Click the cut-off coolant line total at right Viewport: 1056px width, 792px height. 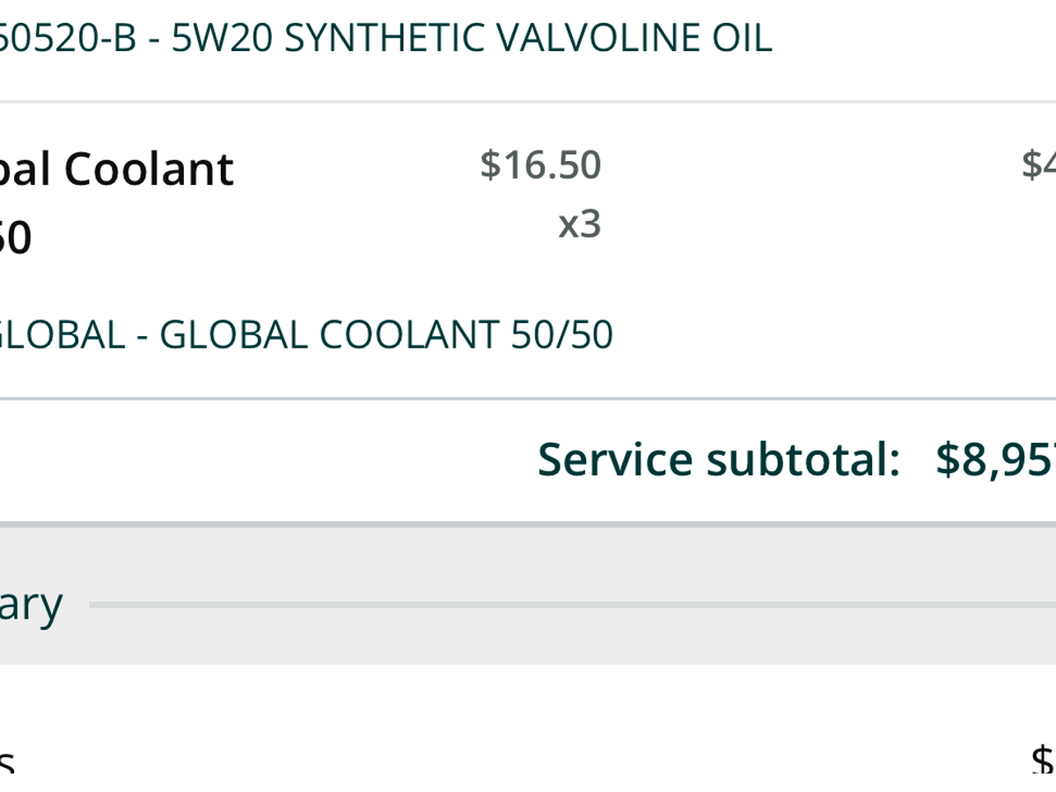click(1038, 165)
